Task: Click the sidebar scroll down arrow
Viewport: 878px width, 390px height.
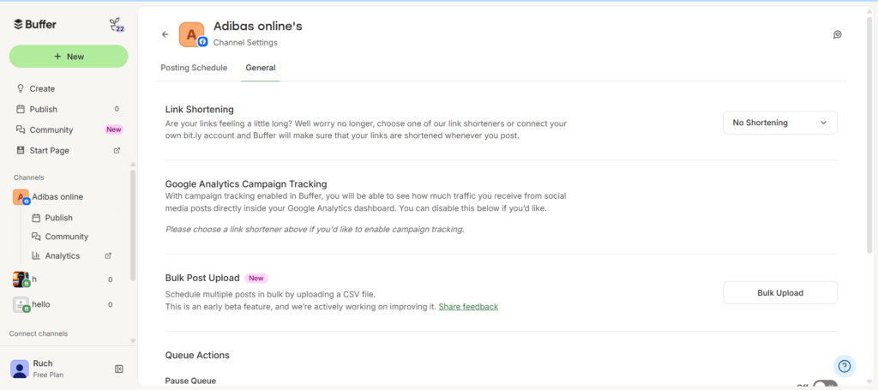Action: [x=133, y=341]
